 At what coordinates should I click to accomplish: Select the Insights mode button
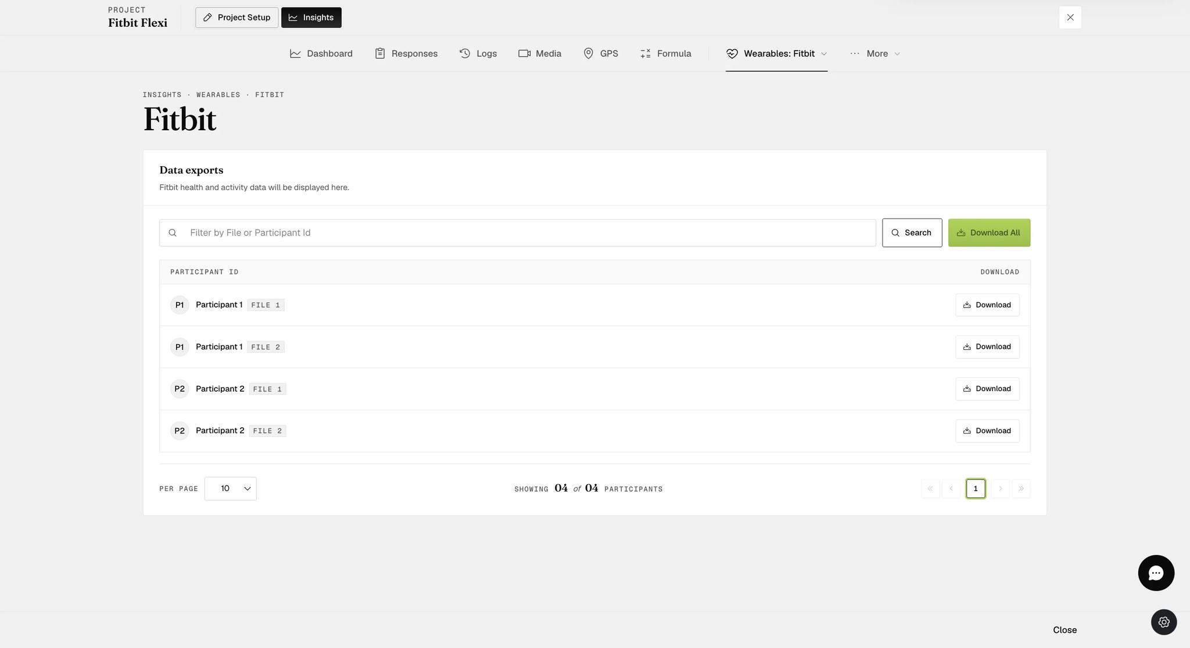tap(311, 17)
